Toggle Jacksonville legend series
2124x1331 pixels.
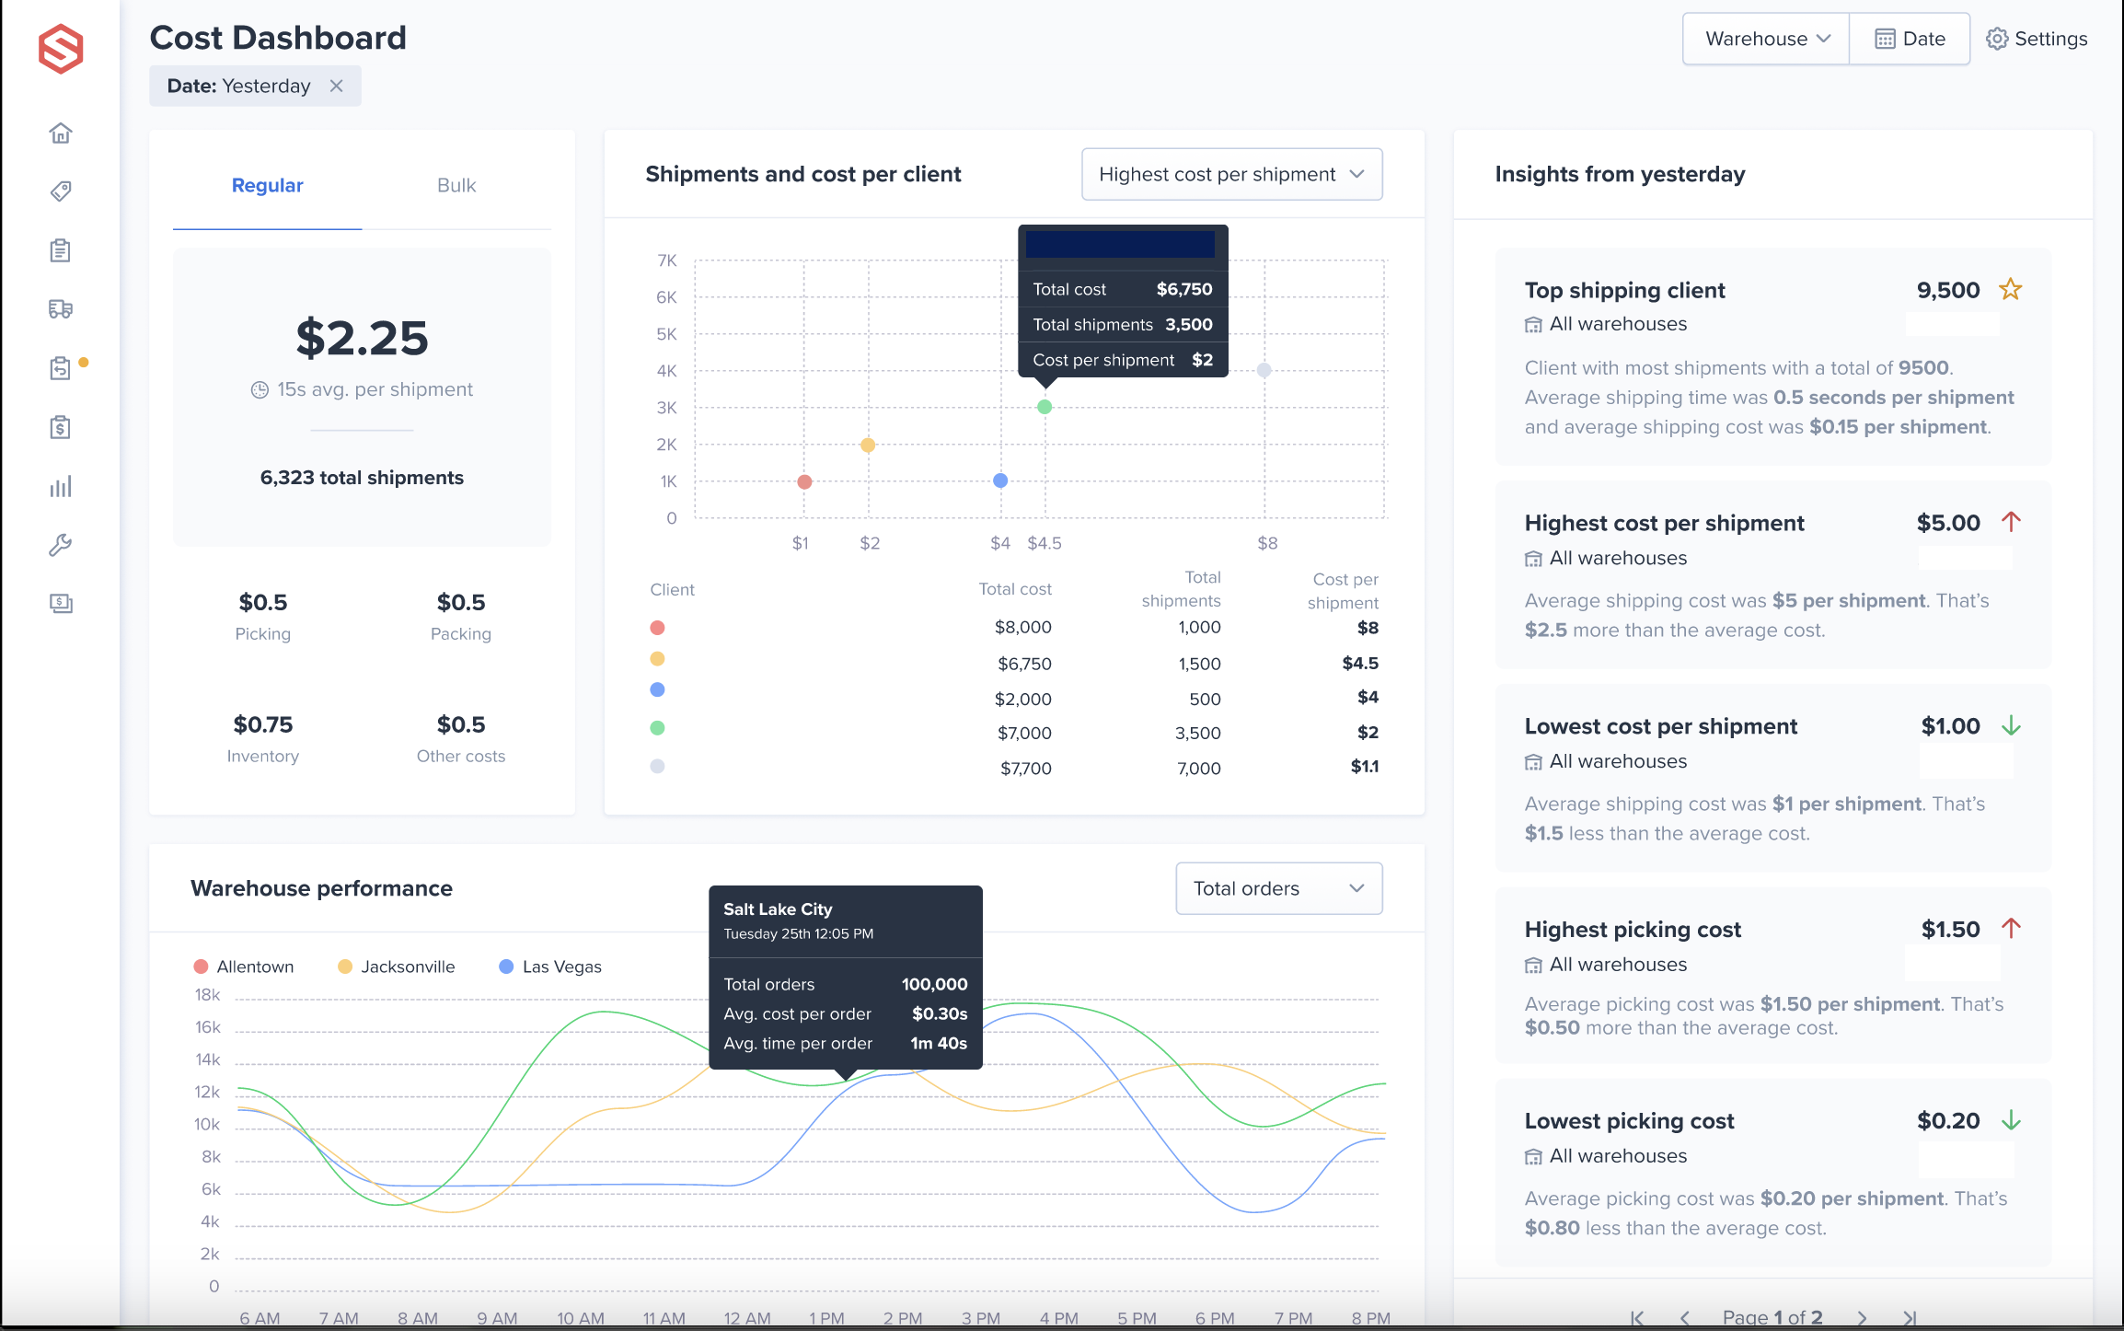(397, 966)
